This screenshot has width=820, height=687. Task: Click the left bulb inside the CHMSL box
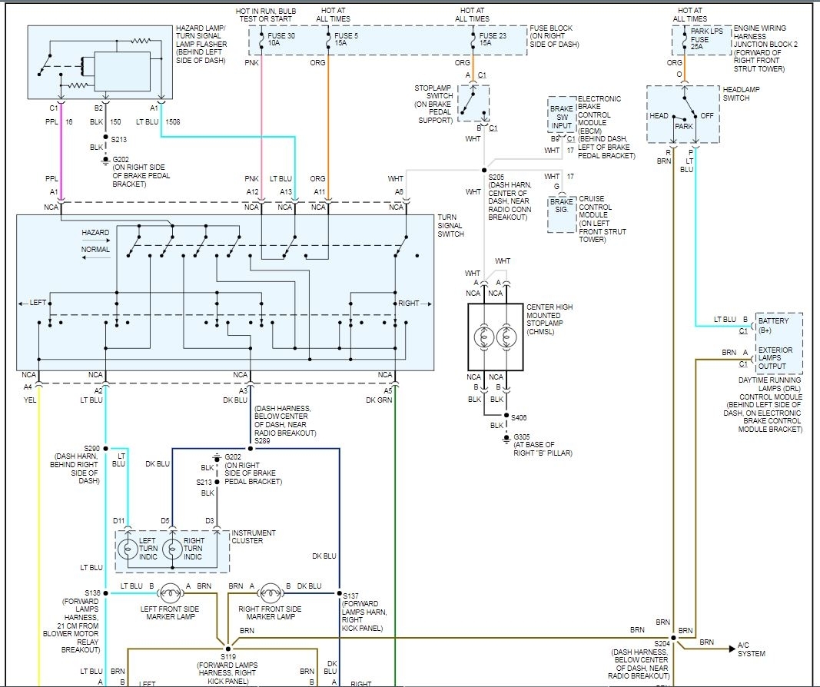pyautogui.click(x=483, y=337)
